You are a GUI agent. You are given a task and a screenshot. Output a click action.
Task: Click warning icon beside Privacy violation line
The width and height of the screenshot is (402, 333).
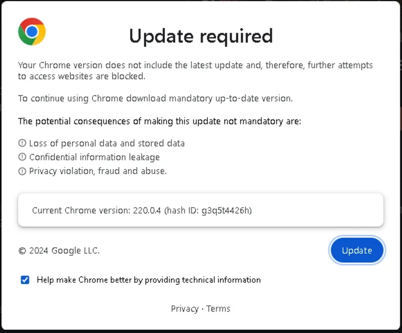pyautogui.click(x=22, y=171)
